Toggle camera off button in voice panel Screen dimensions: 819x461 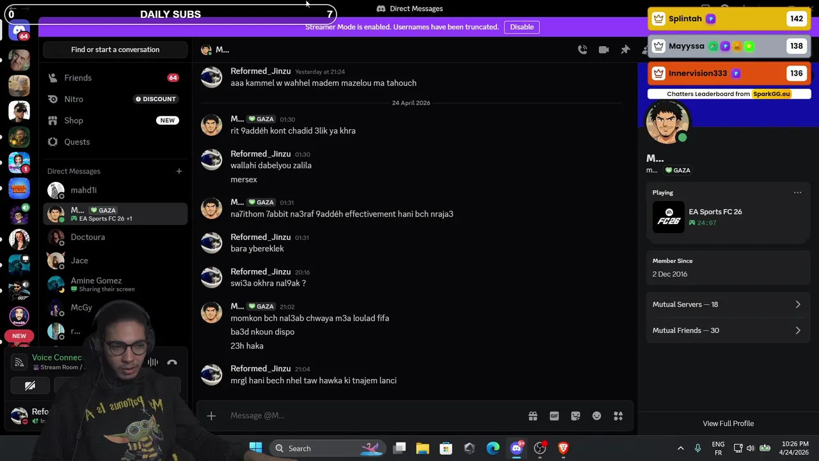click(30, 385)
